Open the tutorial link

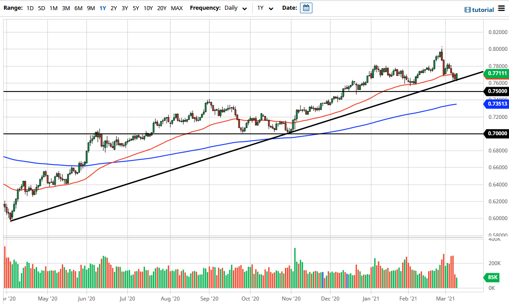482,10
